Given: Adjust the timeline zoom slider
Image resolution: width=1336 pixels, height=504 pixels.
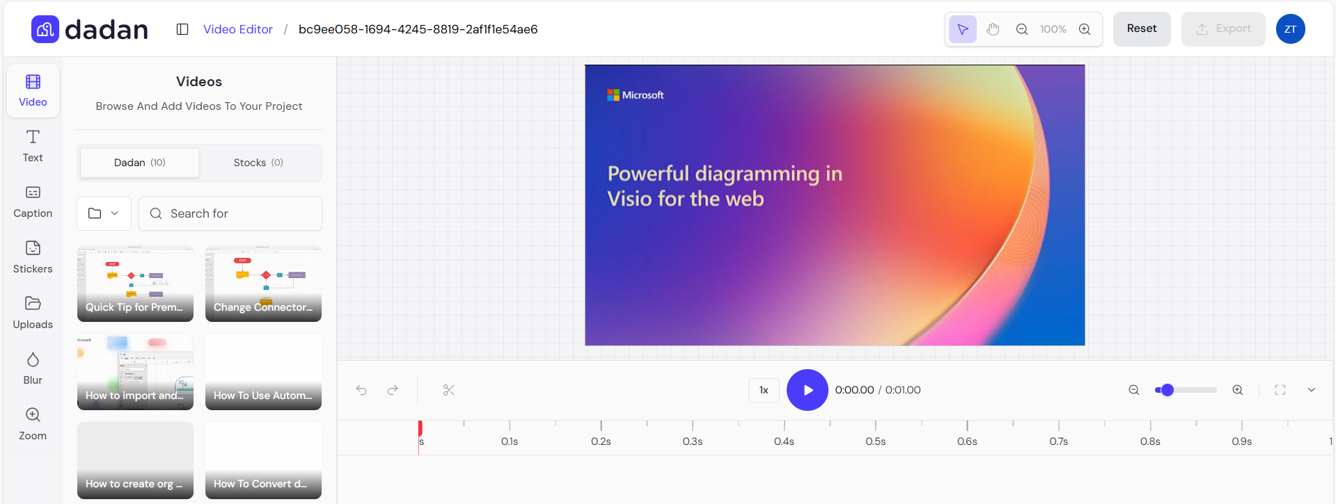Looking at the screenshot, I should pos(1168,390).
